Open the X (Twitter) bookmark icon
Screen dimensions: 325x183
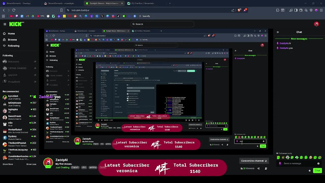point(102,16)
